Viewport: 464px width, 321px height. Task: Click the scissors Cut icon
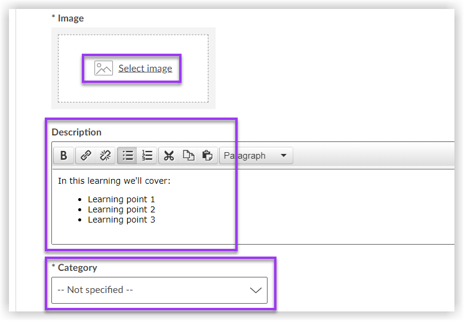169,156
